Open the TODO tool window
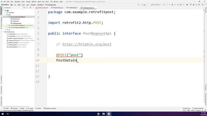 click(x=6, y=108)
